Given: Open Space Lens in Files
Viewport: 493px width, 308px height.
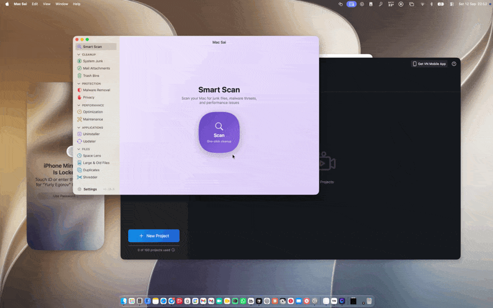Looking at the screenshot, I should (x=92, y=156).
